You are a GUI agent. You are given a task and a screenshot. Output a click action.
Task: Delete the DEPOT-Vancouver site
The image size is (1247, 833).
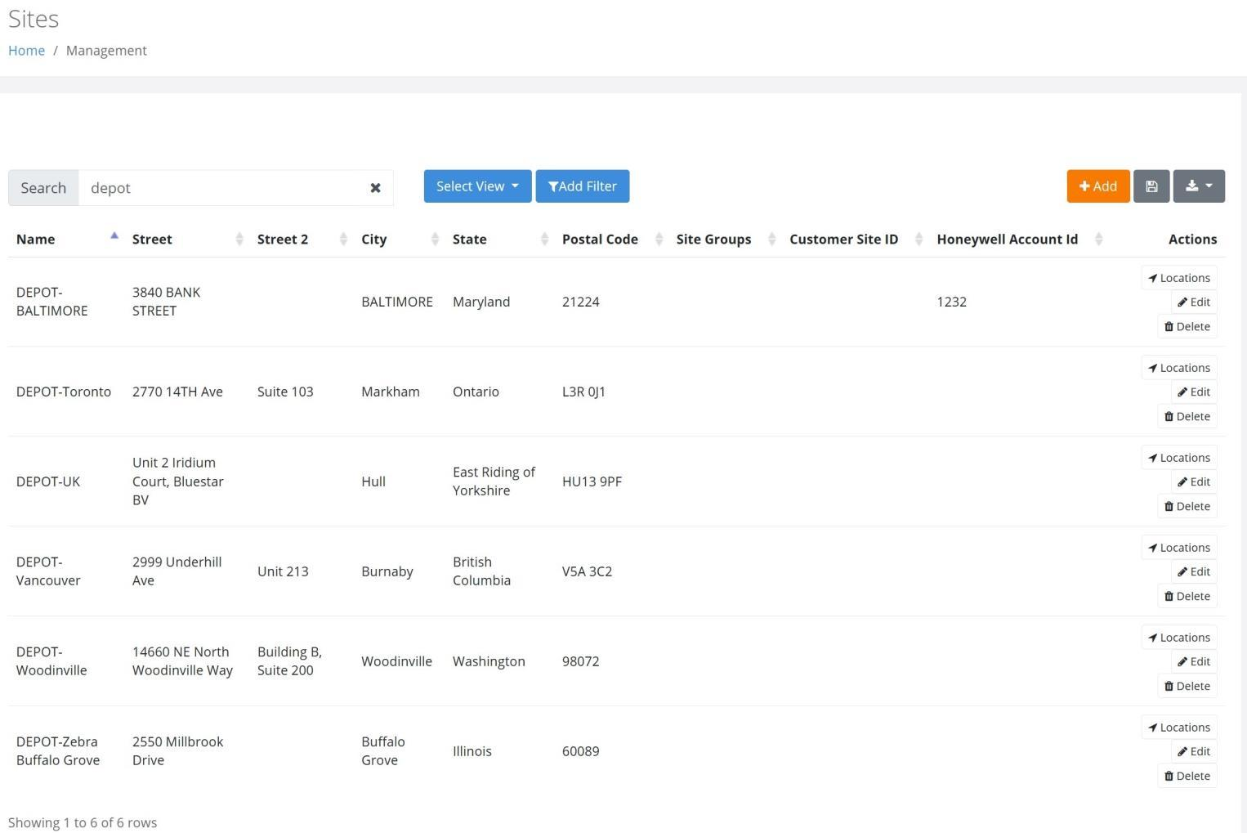click(1187, 596)
